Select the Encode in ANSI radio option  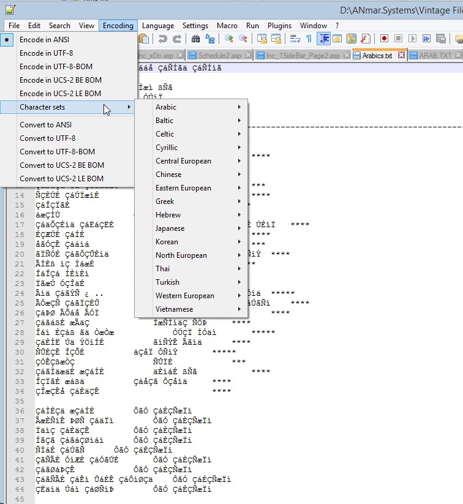point(43,40)
